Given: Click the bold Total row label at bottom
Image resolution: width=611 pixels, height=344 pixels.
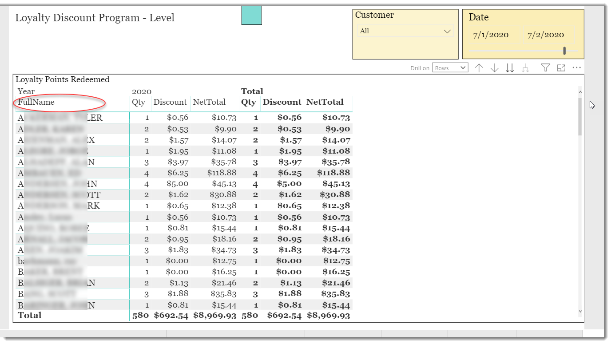Looking at the screenshot, I should tap(29, 316).
